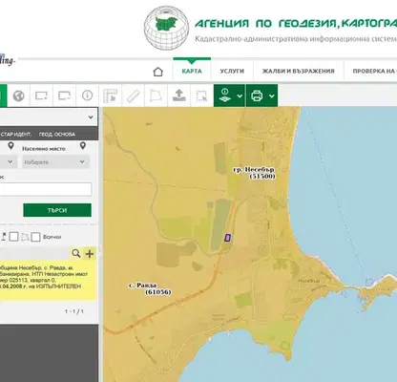Go to home page icon
This screenshot has height=382, width=397.
click(x=158, y=72)
